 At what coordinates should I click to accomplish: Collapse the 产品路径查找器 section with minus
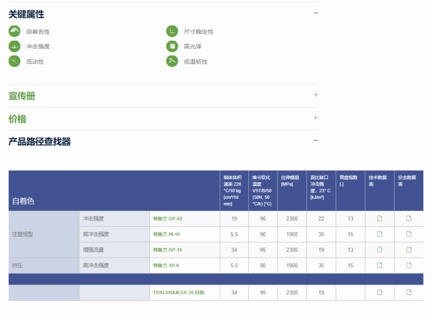(316, 140)
